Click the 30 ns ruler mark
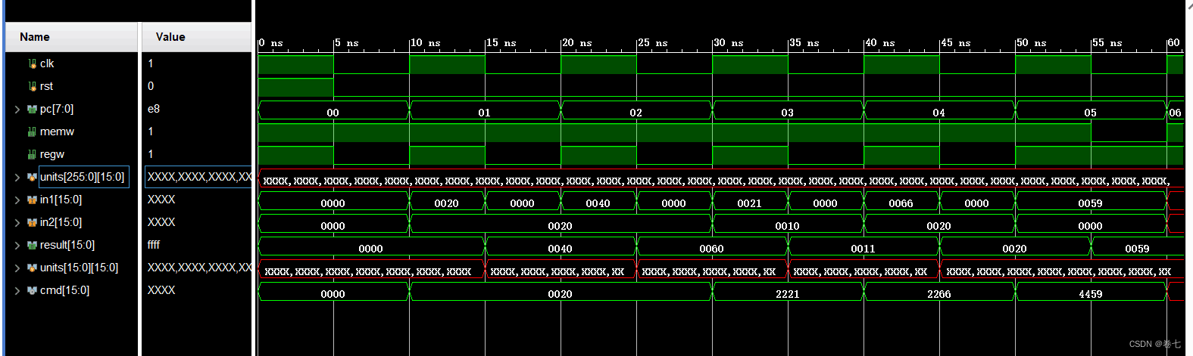 pos(728,43)
